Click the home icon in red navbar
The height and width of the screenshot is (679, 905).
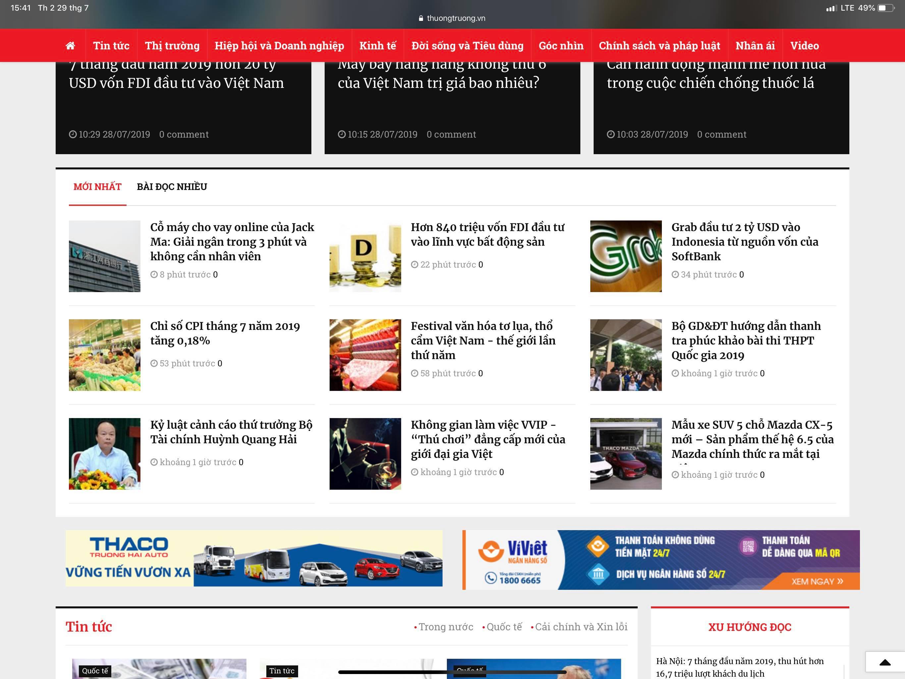point(70,45)
